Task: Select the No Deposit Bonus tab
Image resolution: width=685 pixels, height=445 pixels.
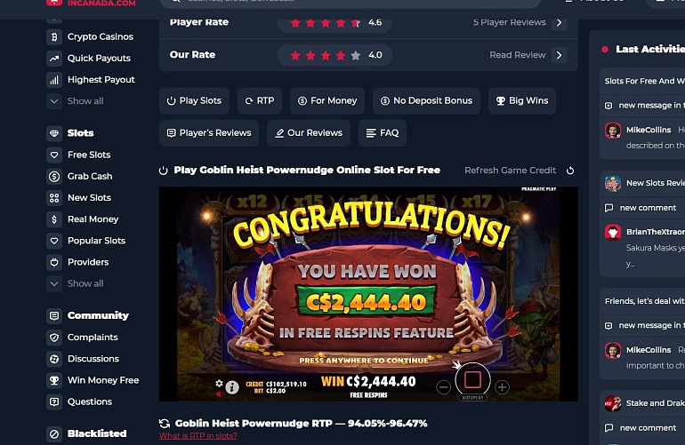Action: point(426,100)
